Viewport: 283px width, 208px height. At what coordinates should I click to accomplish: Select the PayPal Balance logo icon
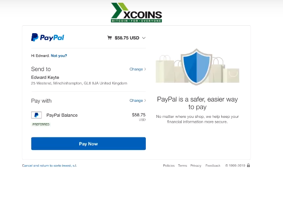36,115
